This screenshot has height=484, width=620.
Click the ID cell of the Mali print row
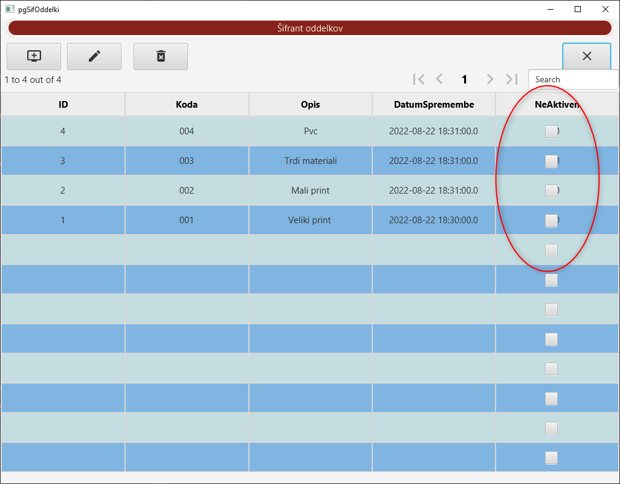point(63,191)
